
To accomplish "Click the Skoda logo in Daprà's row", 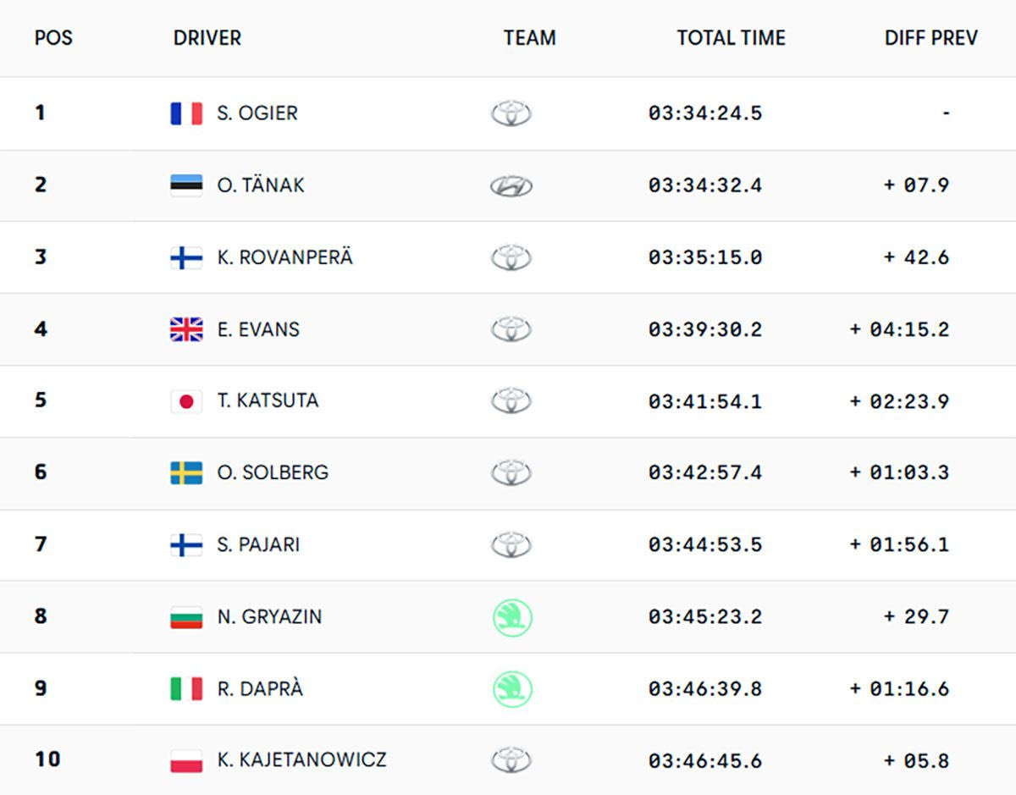I will click(x=511, y=689).
